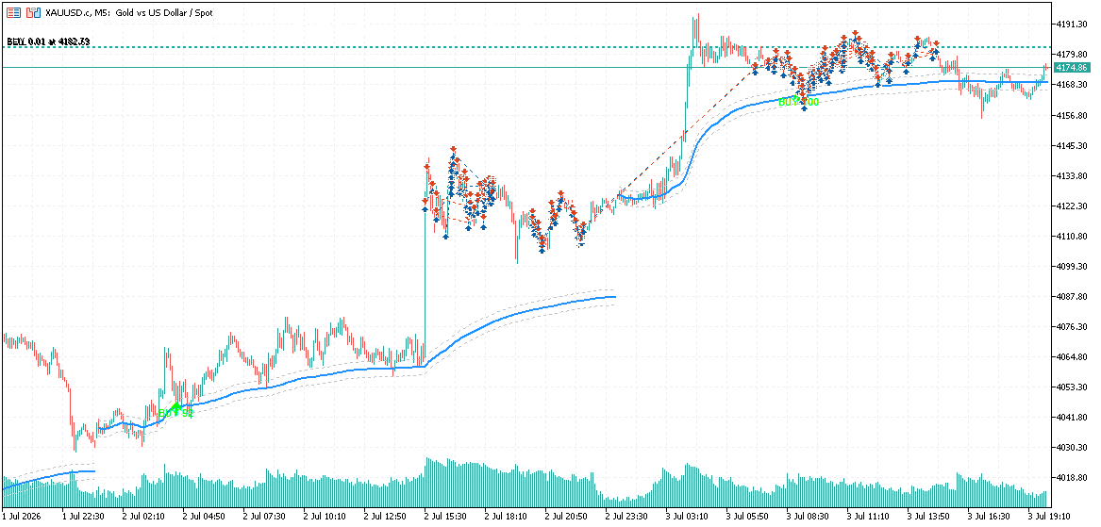Open the one-click trading panel icon
This screenshot has height=527, width=1101.
coord(13,12)
